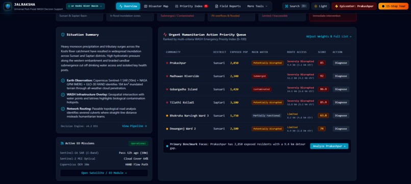Open the Disaster Map tab
Screen dimensions: 411x184
coord(156,6)
